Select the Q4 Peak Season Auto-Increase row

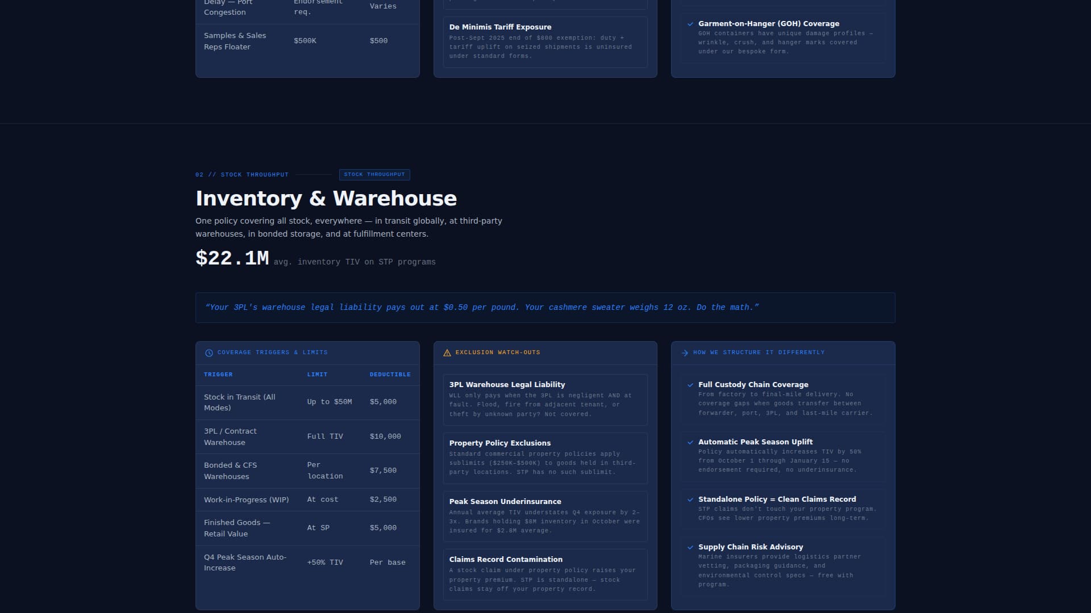coord(307,562)
